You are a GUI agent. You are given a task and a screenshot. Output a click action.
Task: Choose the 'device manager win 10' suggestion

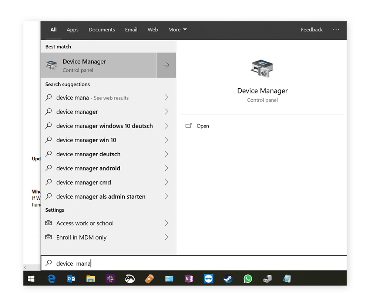108,140
